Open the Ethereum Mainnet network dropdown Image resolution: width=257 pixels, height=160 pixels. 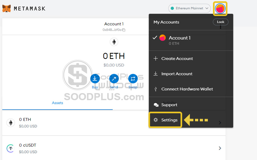(x=190, y=8)
